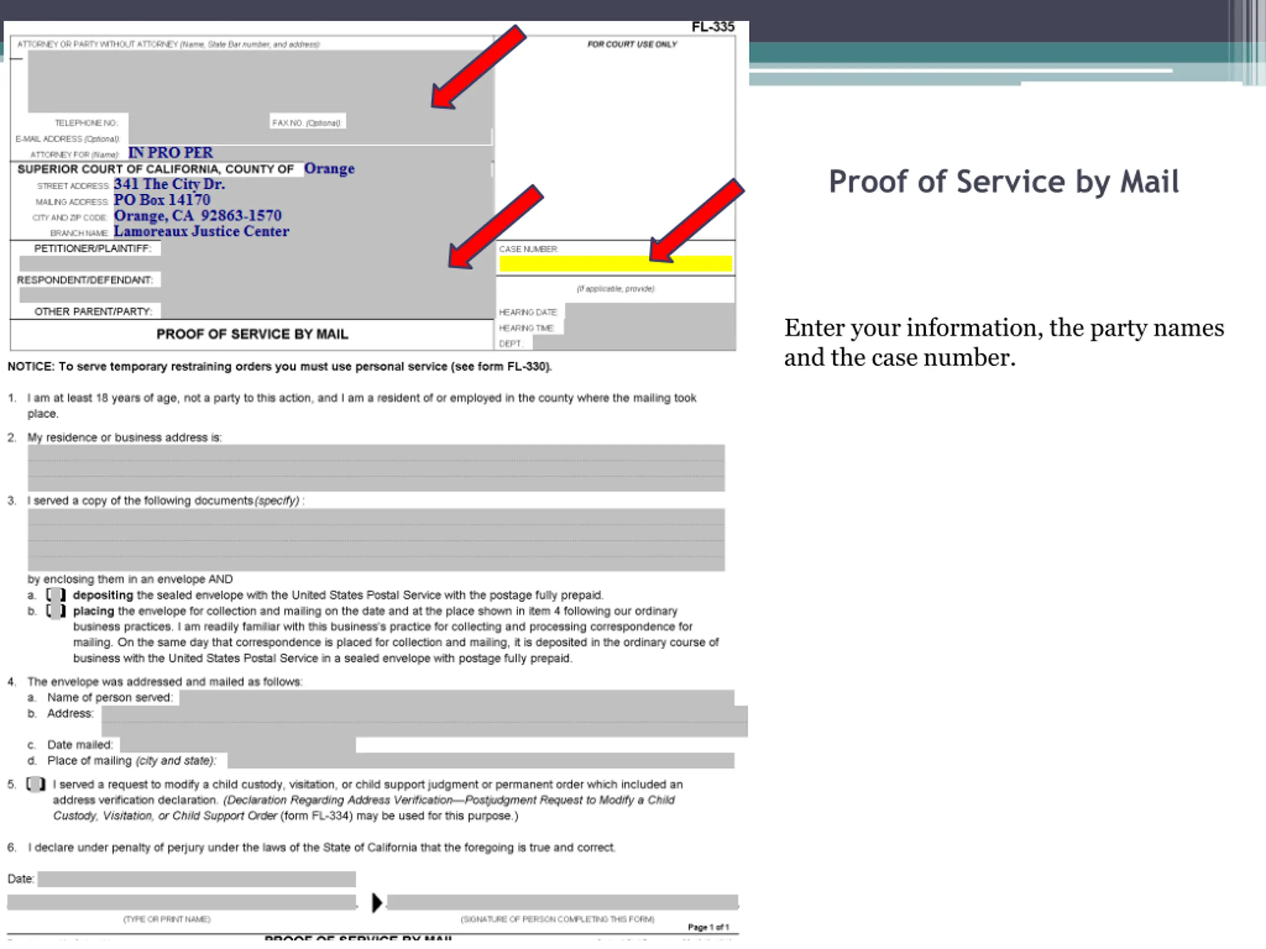Image resolution: width=1266 pixels, height=949 pixels.
Task: Click the 'PO Box 14170' mailing address
Action: click(x=162, y=200)
